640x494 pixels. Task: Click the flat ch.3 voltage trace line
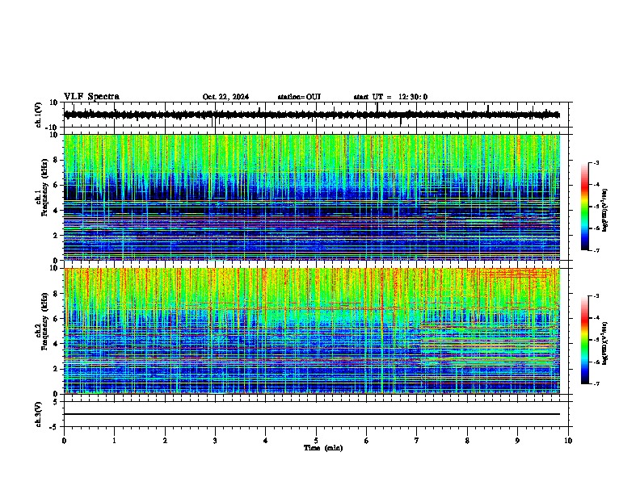point(311,414)
